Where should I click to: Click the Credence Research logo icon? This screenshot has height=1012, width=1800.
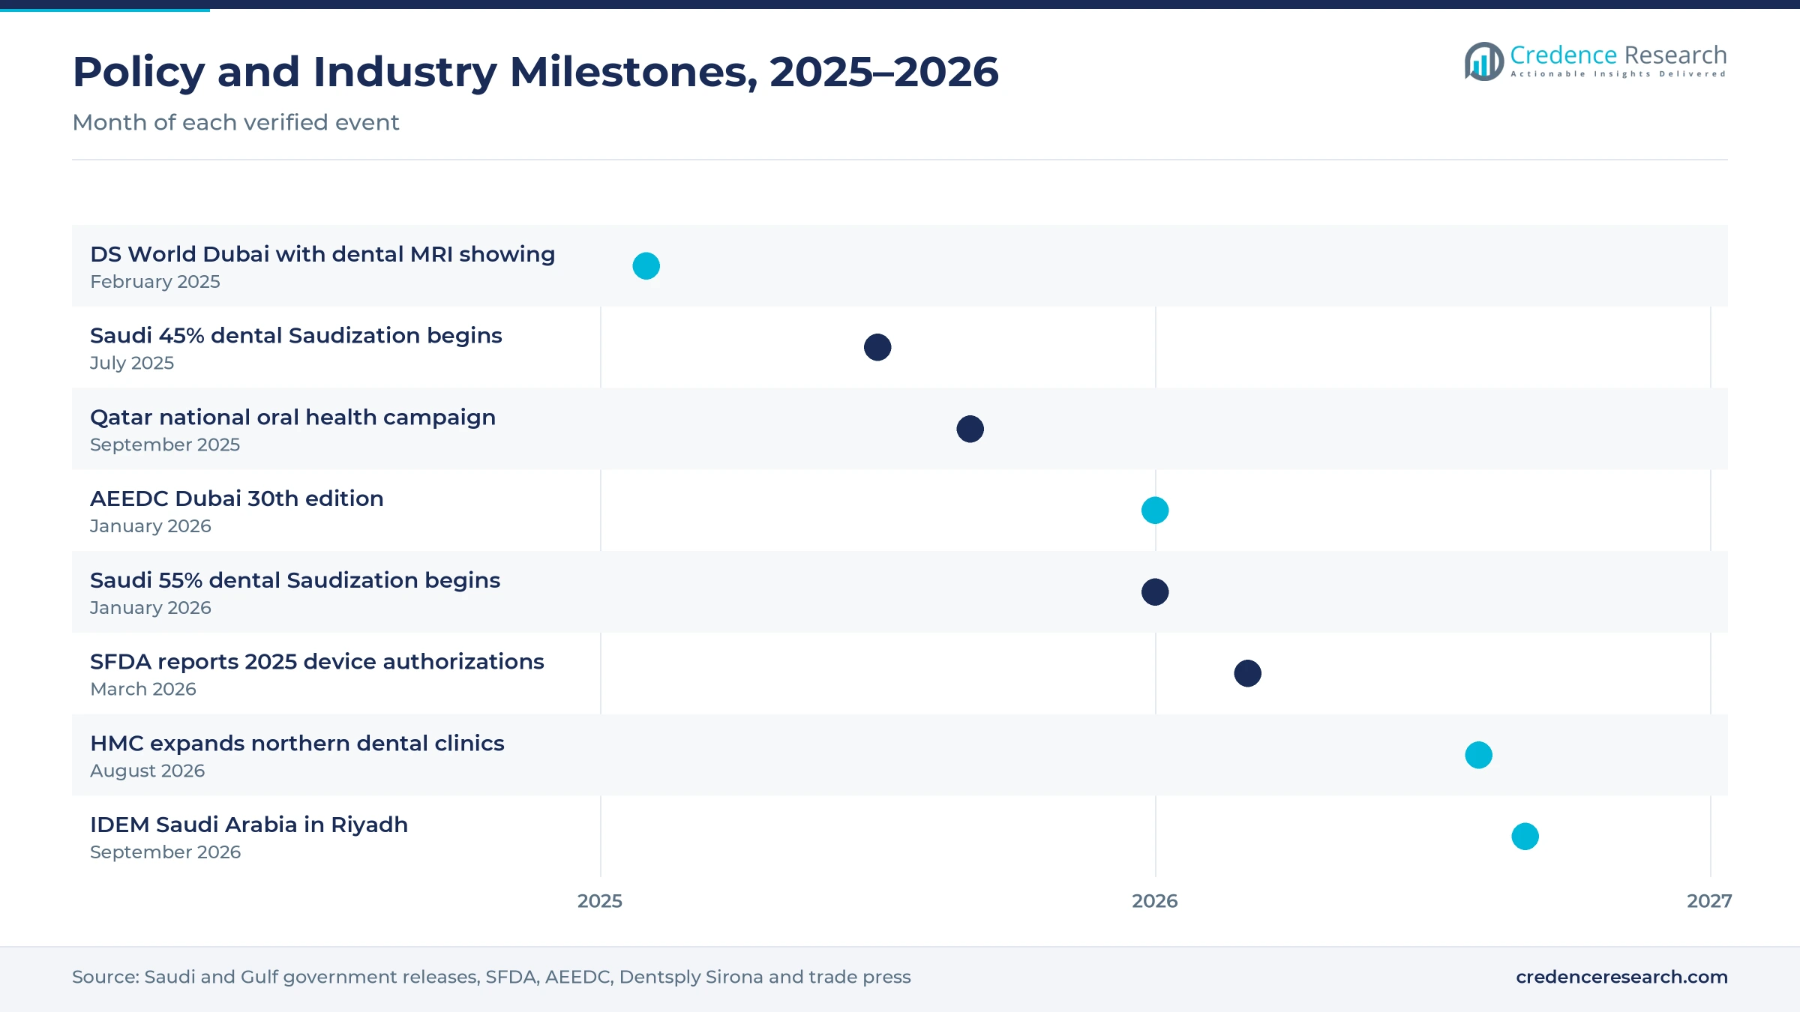(1484, 61)
